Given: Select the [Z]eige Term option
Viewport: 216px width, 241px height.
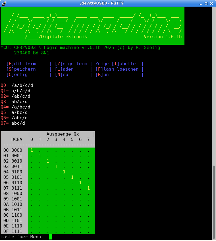Looking at the screenshot, I should pos(71,64).
